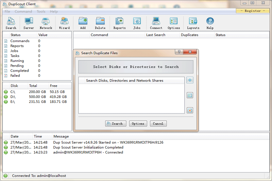Open Reports from the toolbar

click(119, 23)
